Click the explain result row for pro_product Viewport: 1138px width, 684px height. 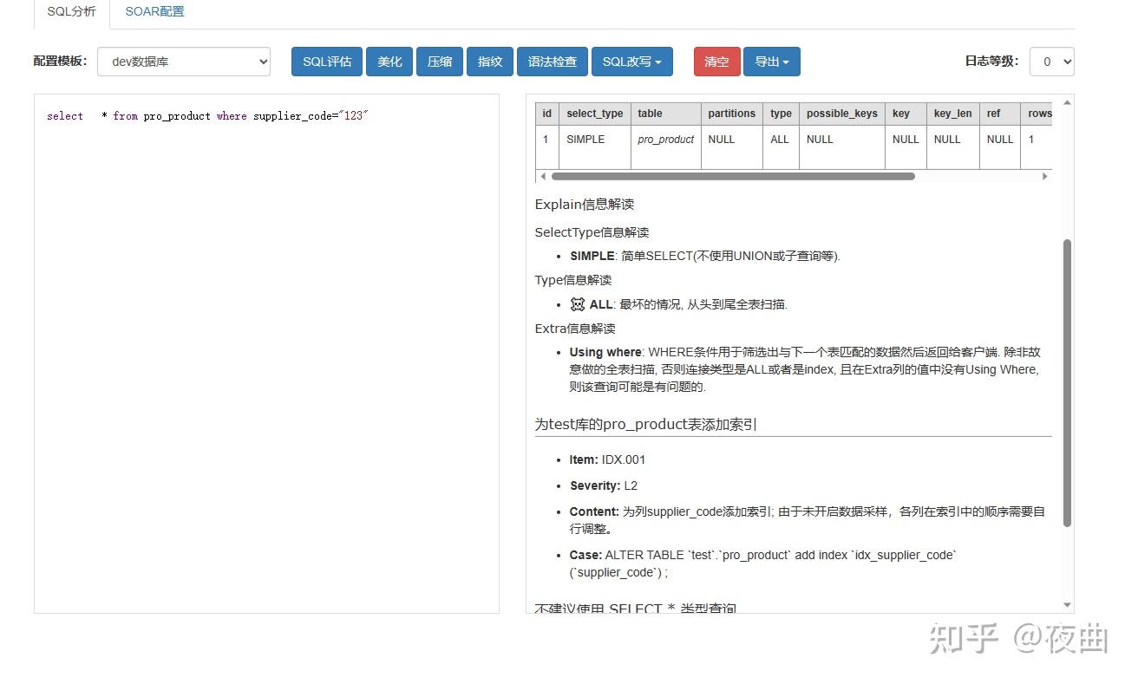[x=665, y=139]
